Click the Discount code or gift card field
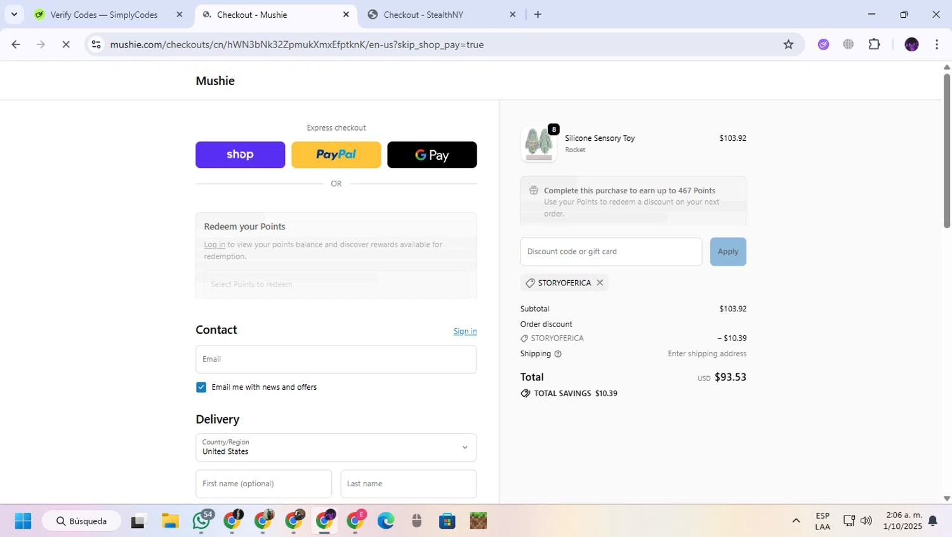 (611, 252)
